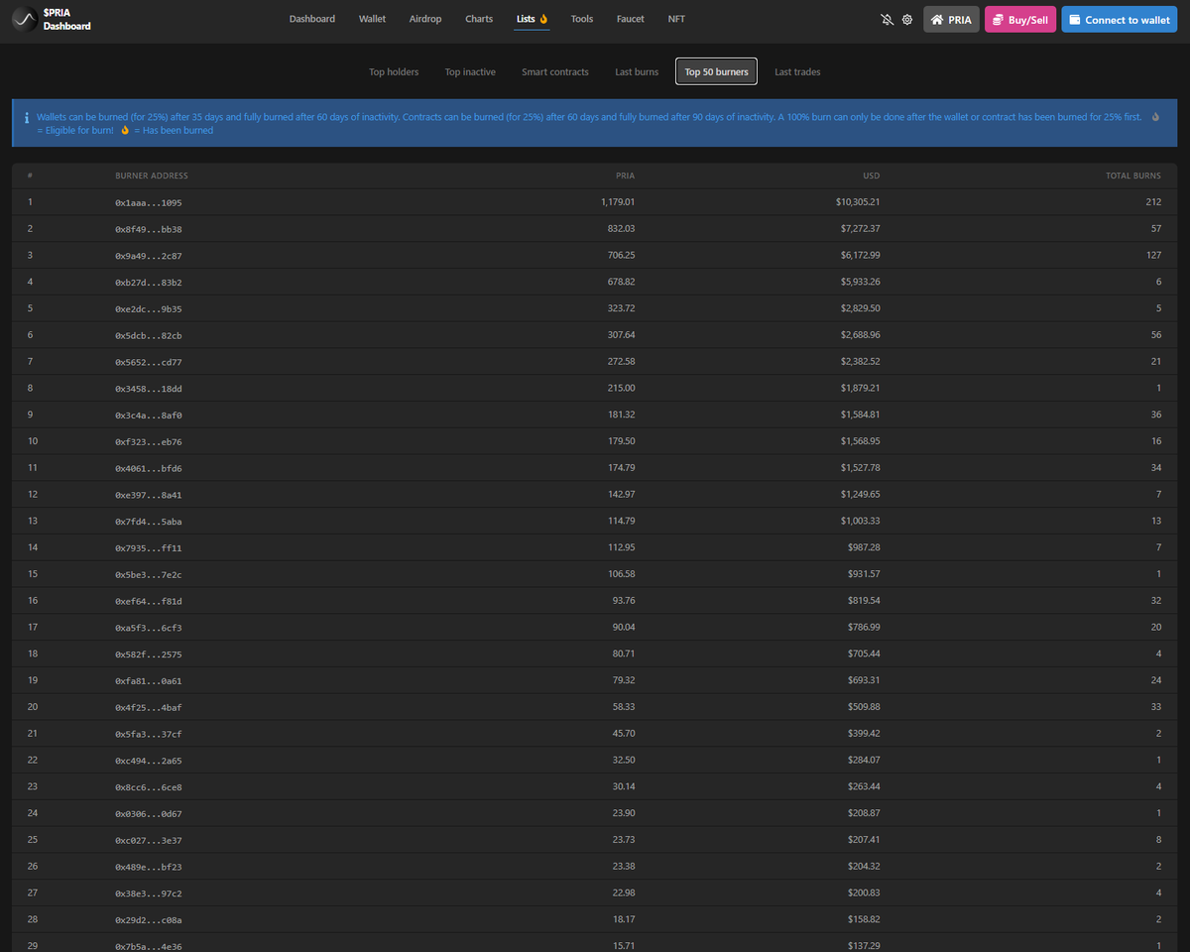Image resolution: width=1190 pixels, height=952 pixels.
Task: Show the Last burns tab
Action: pyautogui.click(x=637, y=71)
